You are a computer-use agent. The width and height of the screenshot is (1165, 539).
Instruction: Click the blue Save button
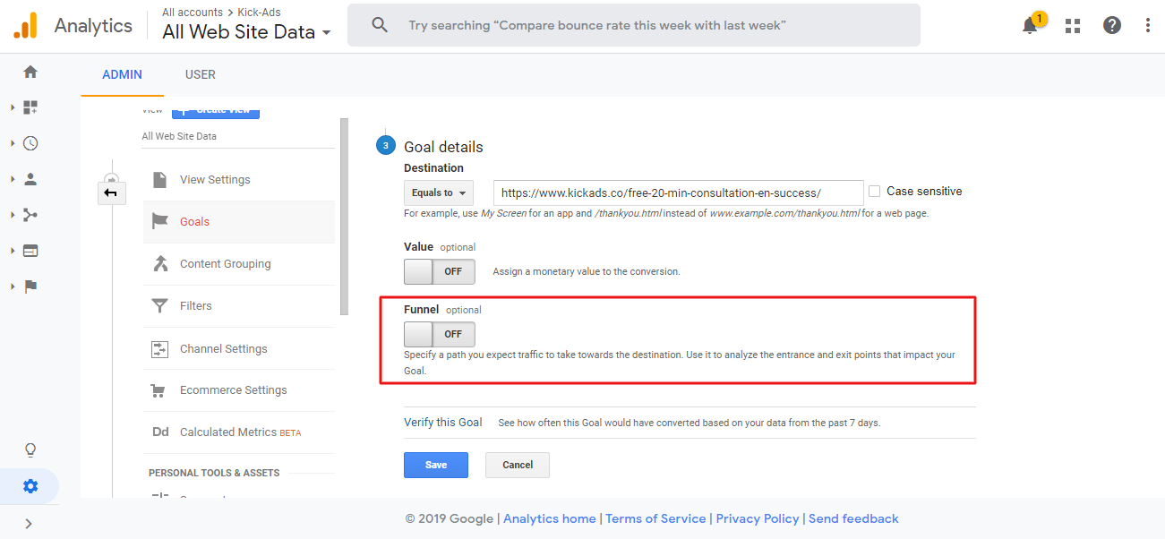pyautogui.click(x=436, y=465)
